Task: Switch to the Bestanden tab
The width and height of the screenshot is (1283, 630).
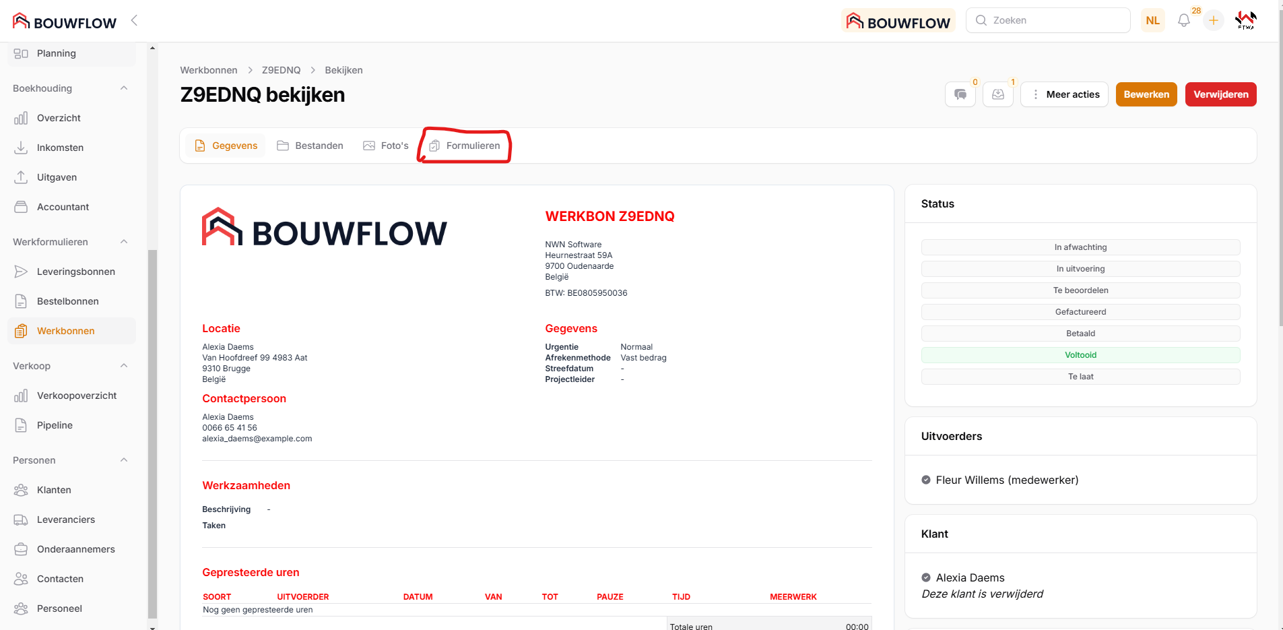Action: 310,146
